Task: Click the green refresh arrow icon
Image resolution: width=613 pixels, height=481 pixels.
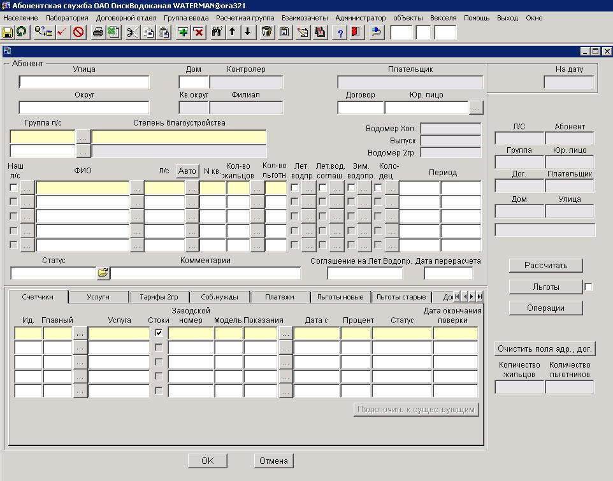Action: 22,32
